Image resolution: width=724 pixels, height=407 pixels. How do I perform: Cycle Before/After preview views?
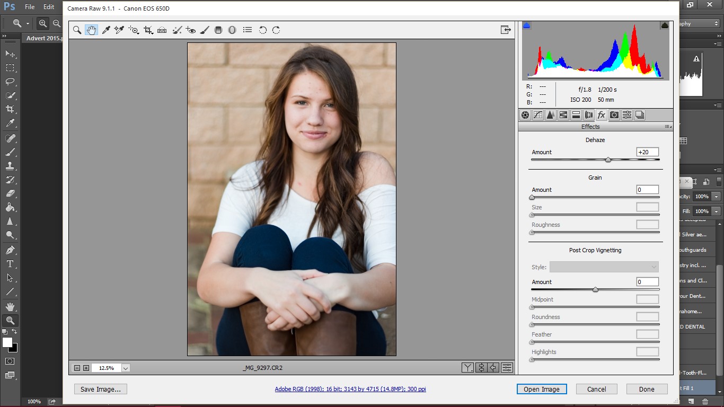tap(467, 367)
